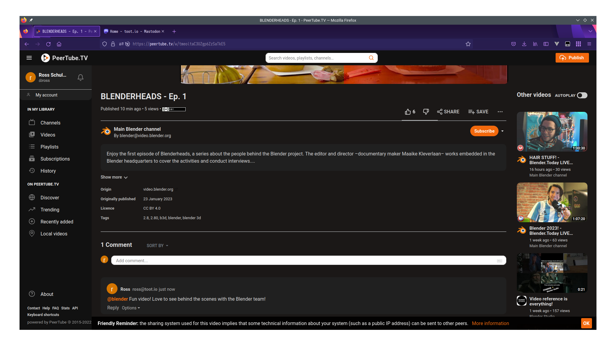Image resolution: width=616 pixels, height=353 pixels.
Task: Expand the Subscribe dropdown arrow
Action: tap(502, 131)
